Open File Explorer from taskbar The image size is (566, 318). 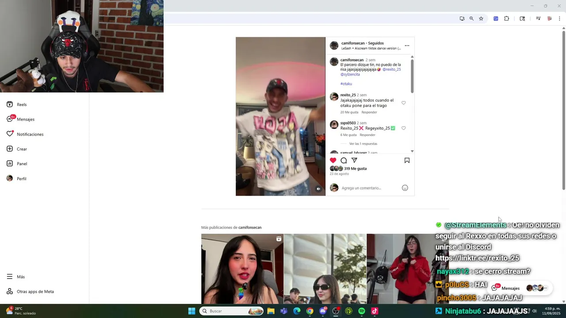pos(271,311)
